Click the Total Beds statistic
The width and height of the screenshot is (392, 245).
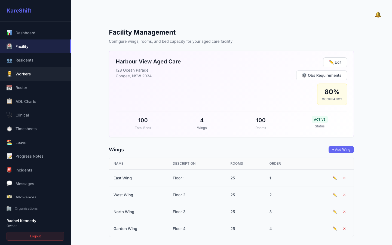pyautogui.click(x=143, y=124)
